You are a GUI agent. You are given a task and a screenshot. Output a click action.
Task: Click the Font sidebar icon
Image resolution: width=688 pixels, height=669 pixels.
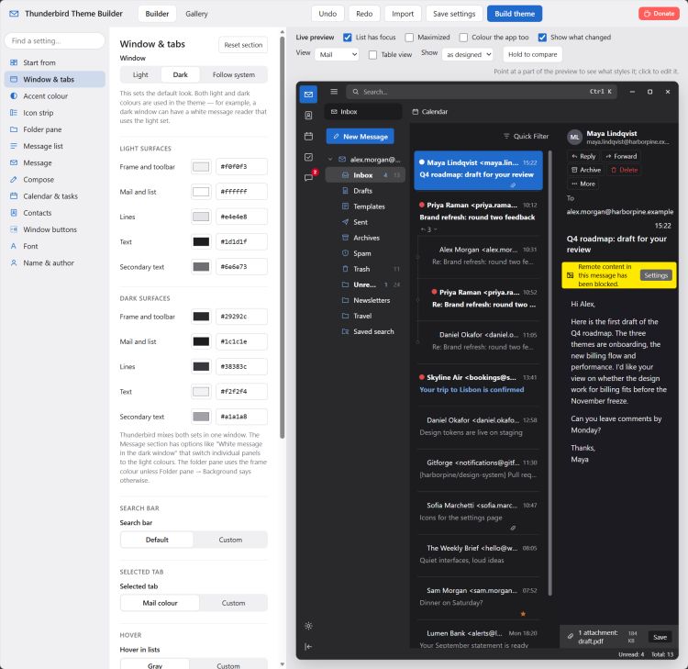click(x=14, y=246)
